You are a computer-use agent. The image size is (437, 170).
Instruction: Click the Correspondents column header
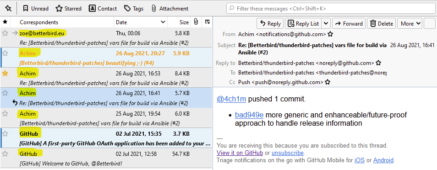(x=39, y=22)
